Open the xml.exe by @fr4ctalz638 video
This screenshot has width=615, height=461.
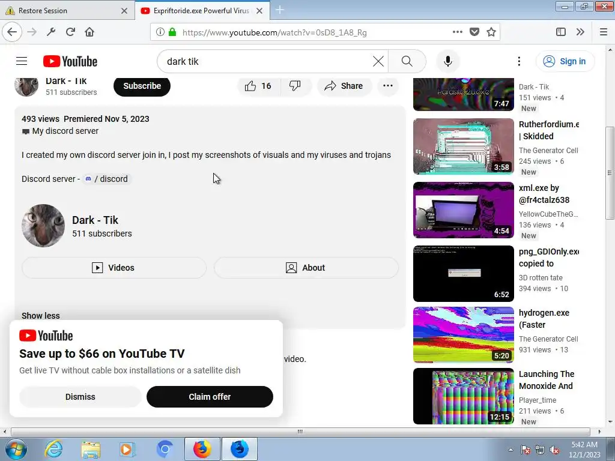[x=464, y=209]
